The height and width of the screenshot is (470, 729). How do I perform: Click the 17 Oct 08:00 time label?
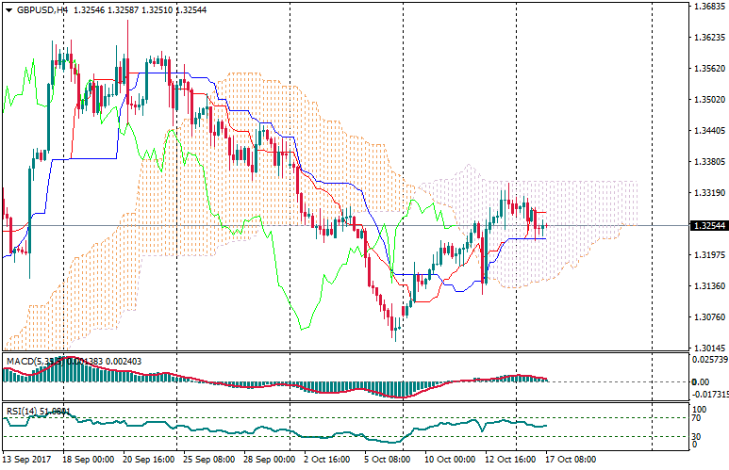pos(572,460)
